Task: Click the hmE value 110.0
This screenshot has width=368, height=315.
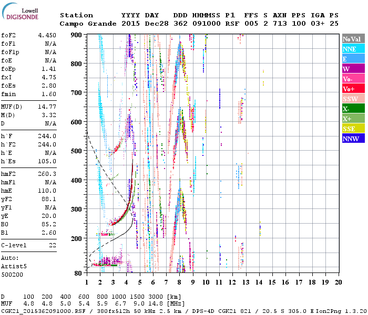Action: [47, 191]
